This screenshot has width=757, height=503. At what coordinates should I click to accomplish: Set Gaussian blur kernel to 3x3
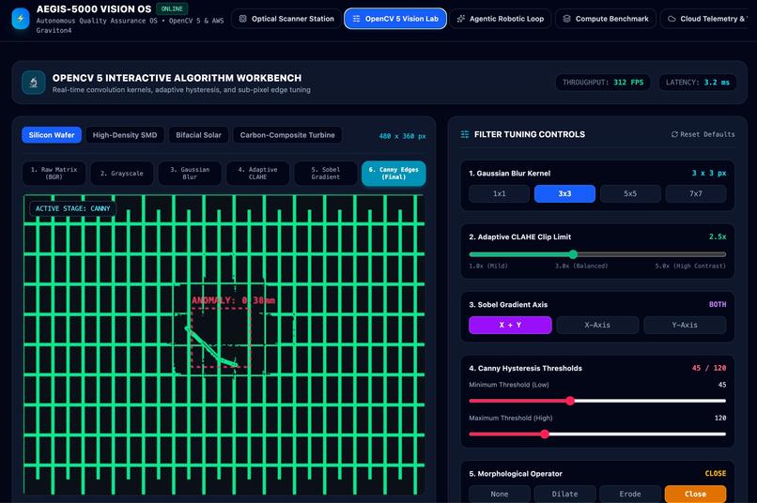pos(564,193)
